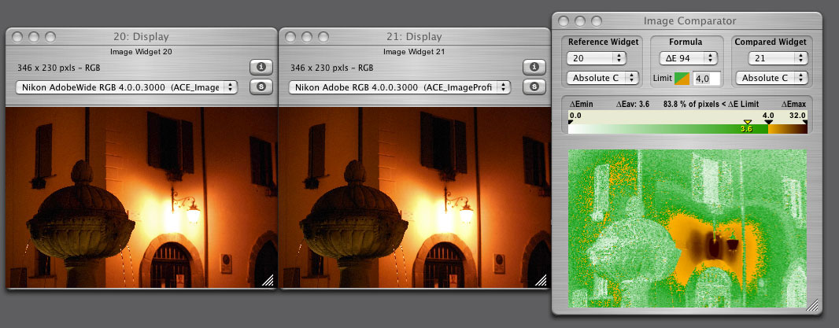Open the Absolute C dropdown under Reference Widget

pos(603,78)
